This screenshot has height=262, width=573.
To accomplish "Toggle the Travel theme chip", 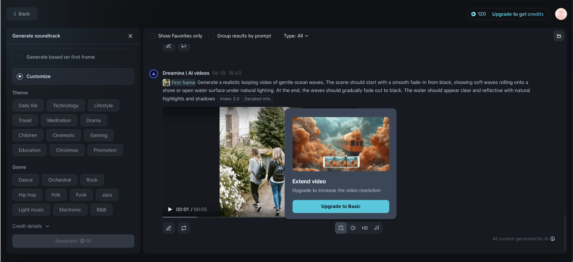I will 25,120.
